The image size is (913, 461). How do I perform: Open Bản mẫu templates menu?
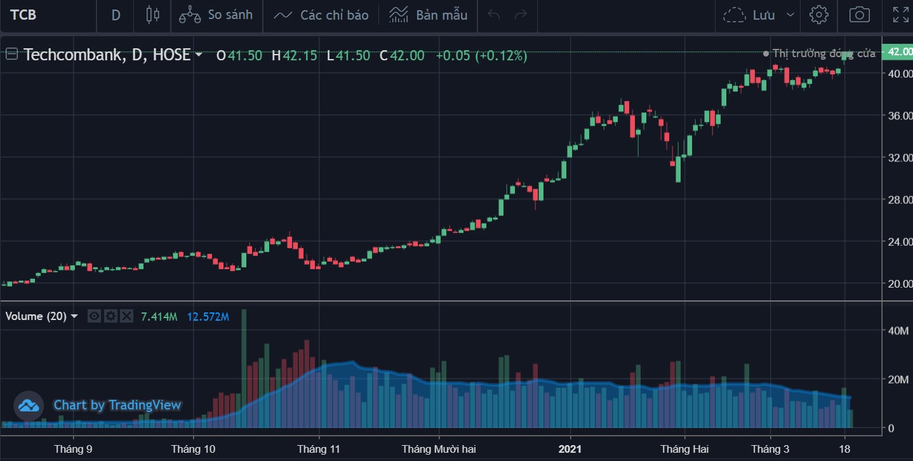pyautogui.click(x=429, y=15)
